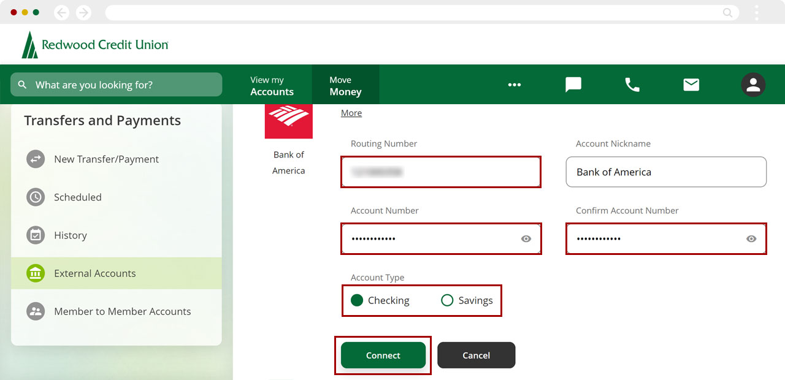The height and width of the screenshot is (380, 785).
Task: Click the Member to Member people icon
Action: 36,311
